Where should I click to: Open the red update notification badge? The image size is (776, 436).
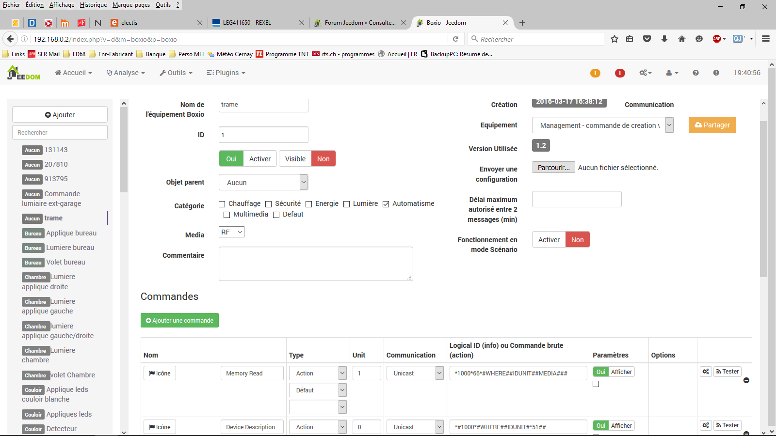pos(620,73)
